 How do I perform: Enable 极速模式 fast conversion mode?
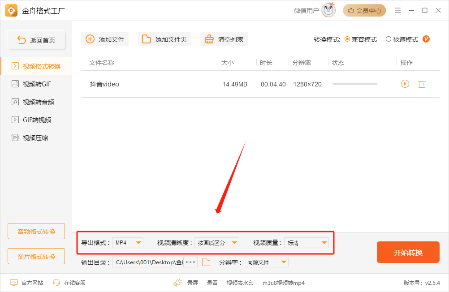pyautogui.click(x=389, y=39)
